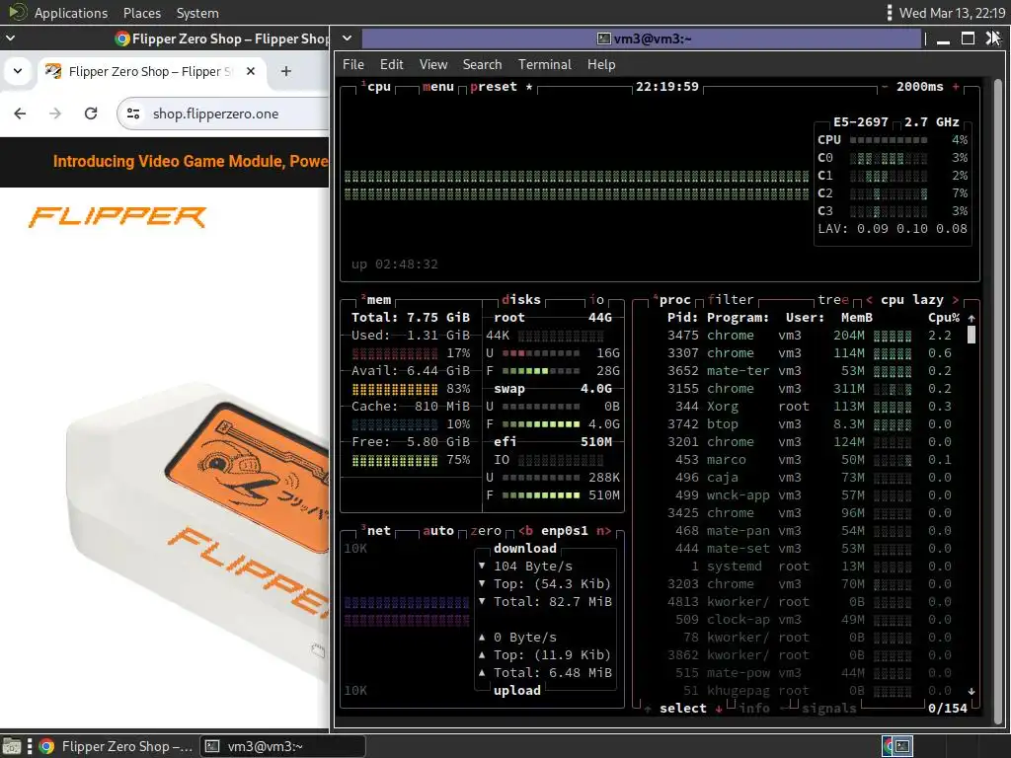Toggle the btop net box
This screenshot has height=758, width=1011.
tap(376, 530)
